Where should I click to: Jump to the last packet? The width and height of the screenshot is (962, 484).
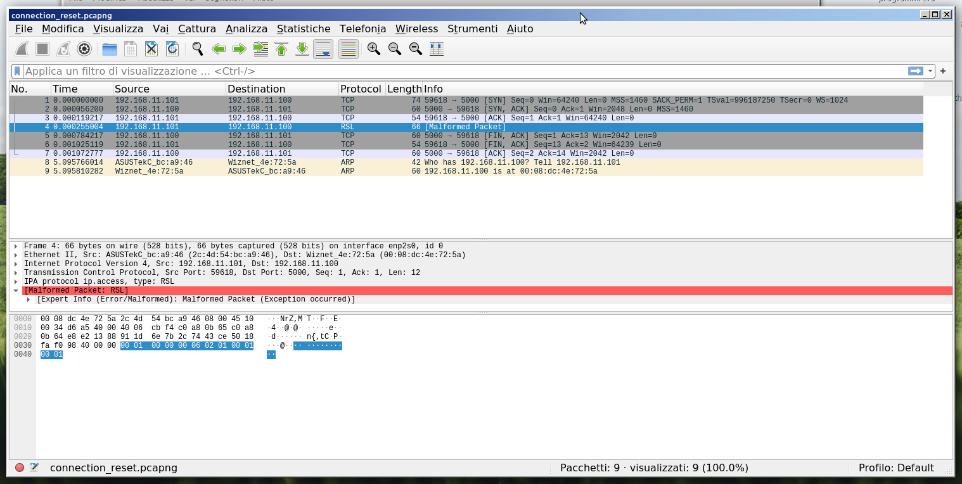click(302, 49)
